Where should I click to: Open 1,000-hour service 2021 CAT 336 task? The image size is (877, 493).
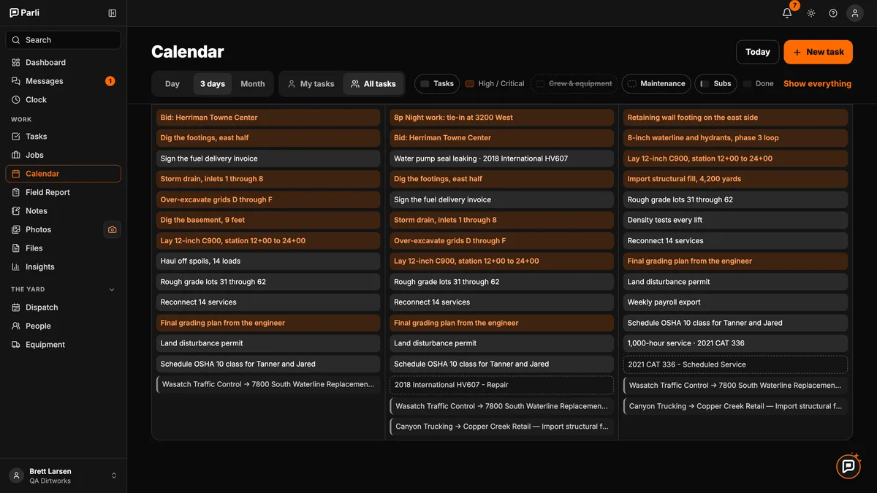735,343
